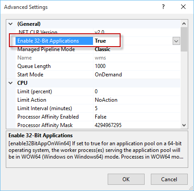Open the Enable 32-Bit Applications dropdown arrow
Viewport: 194px width, 191px height.
pyautogui.click(x=176, y=41)
